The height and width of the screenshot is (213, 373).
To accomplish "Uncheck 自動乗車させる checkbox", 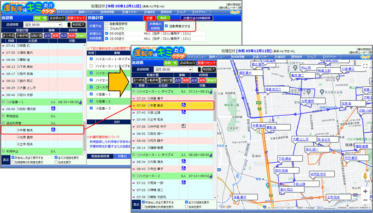I will [166, 26].
